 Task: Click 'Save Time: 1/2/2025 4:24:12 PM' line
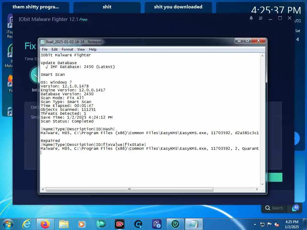[76, 117]
